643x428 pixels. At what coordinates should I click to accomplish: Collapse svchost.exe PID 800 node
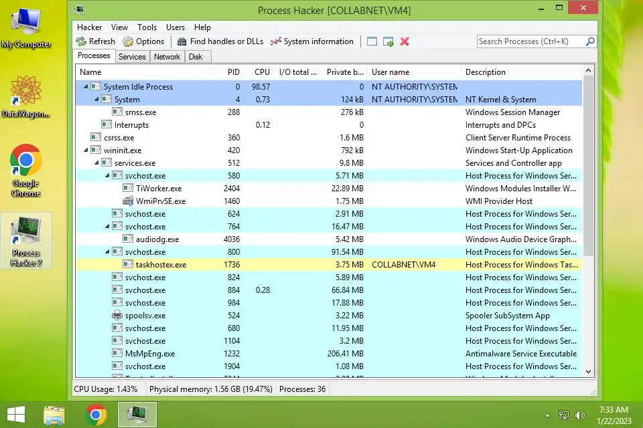pyautogui.click(x=107, y=251)
